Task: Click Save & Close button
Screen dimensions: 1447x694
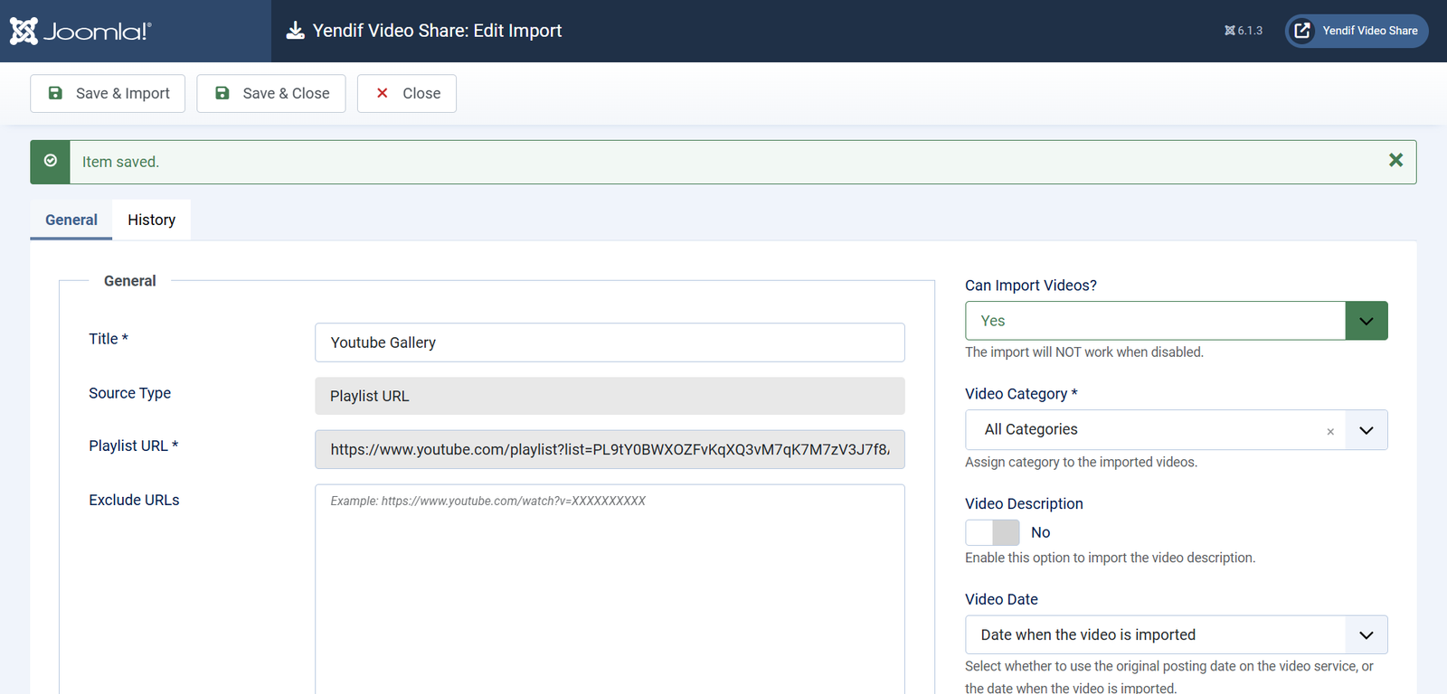Action: click(271, 93)
